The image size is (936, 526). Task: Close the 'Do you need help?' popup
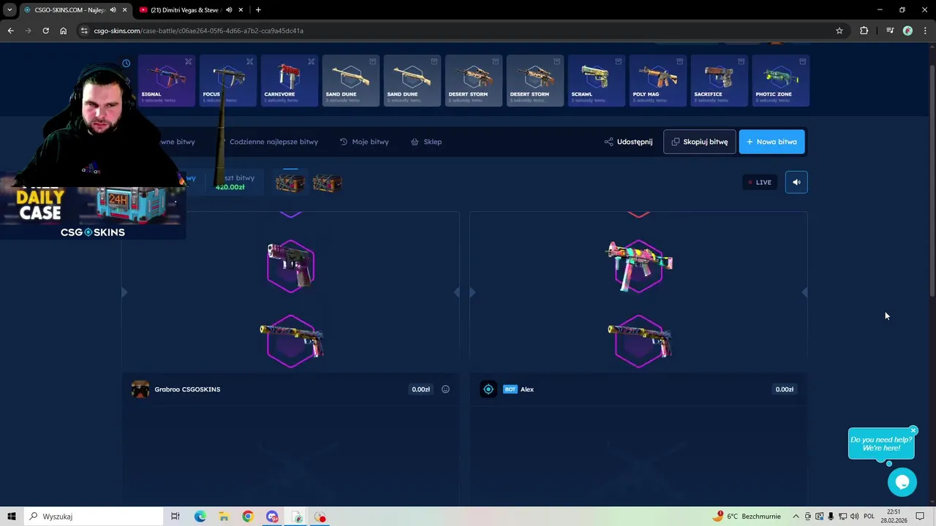(x=913, y=430)
